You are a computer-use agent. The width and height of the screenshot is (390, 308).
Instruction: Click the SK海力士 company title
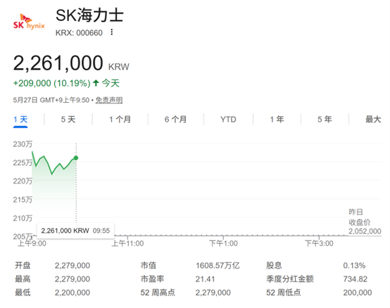(89, 15)
